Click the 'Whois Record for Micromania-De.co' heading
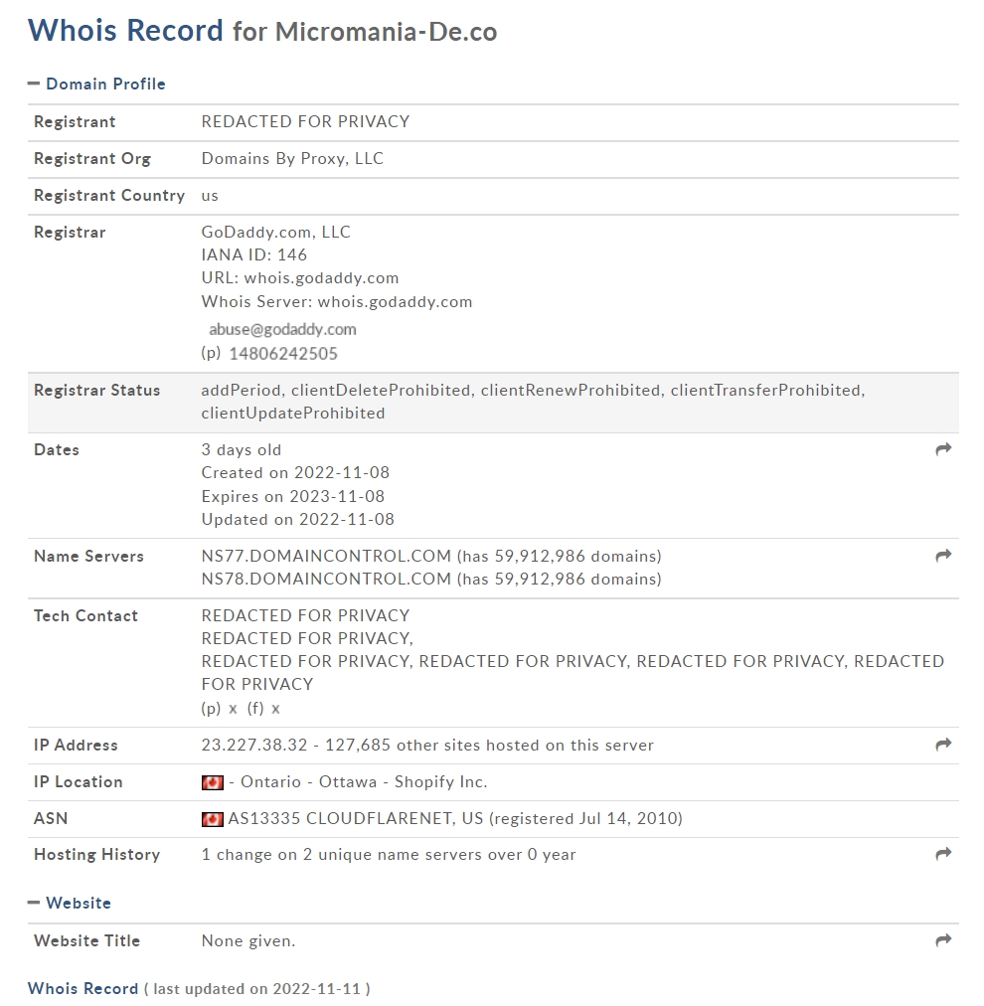The height and width of the screenshot is (1006, 984). tap(262, 30)
